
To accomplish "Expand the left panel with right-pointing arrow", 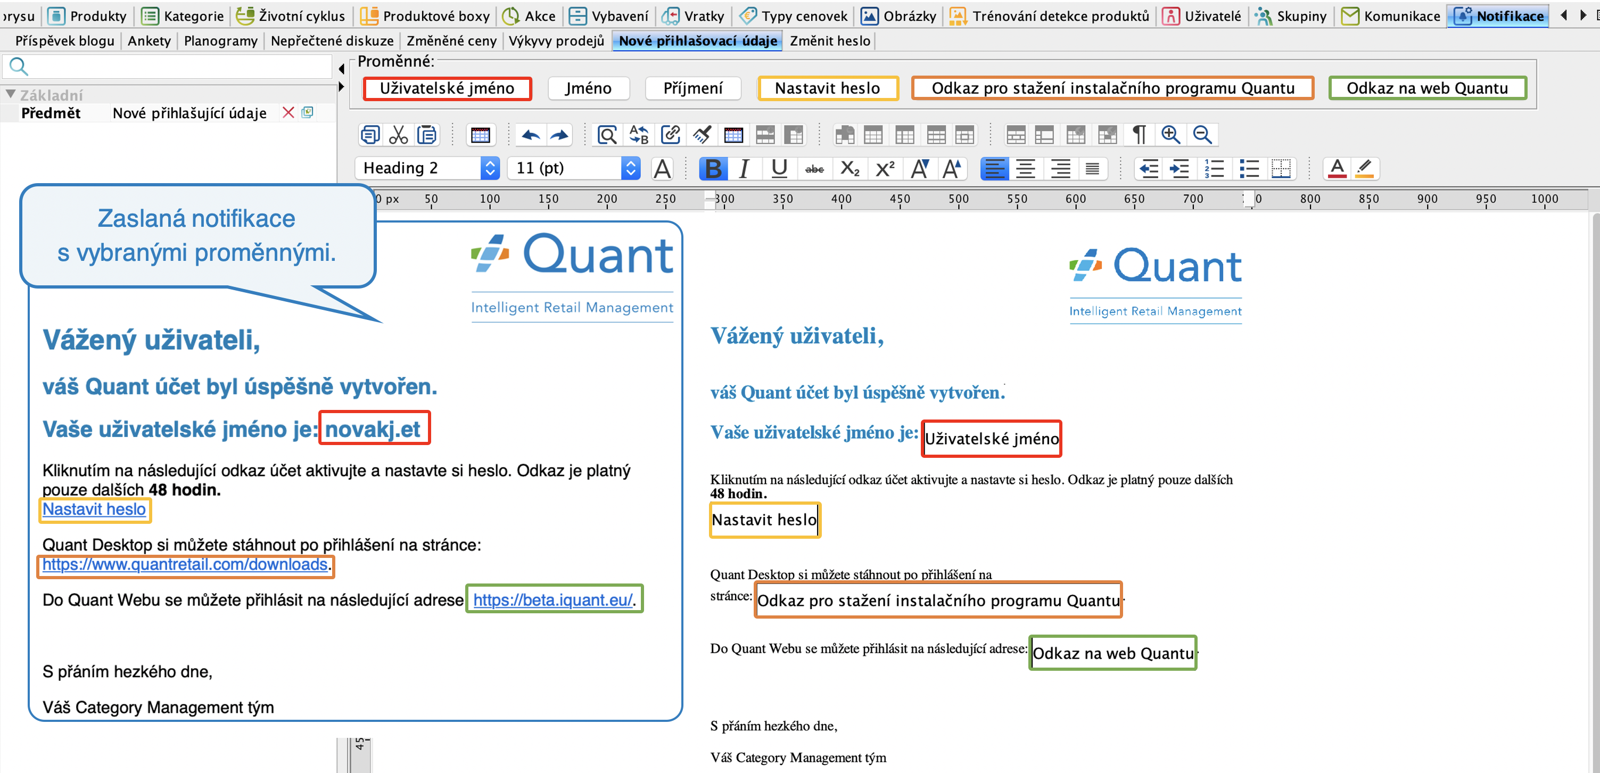I will (x=341, y=87).
